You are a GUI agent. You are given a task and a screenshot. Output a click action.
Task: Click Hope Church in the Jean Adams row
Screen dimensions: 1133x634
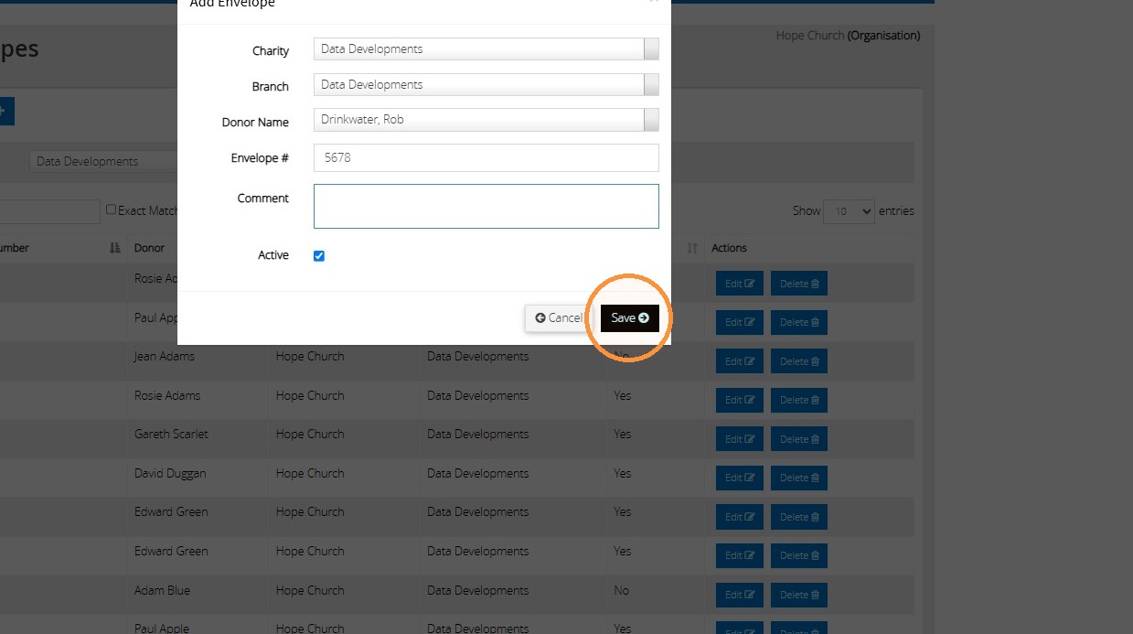pos(310,356)
